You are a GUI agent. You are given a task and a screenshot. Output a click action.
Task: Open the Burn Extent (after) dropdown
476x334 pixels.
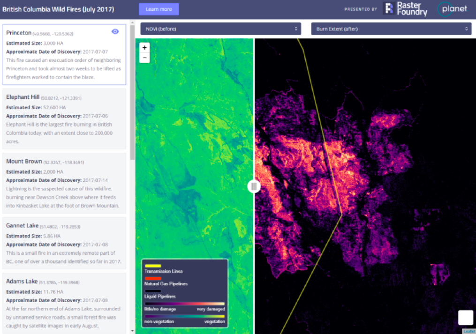tap(391, 29)
